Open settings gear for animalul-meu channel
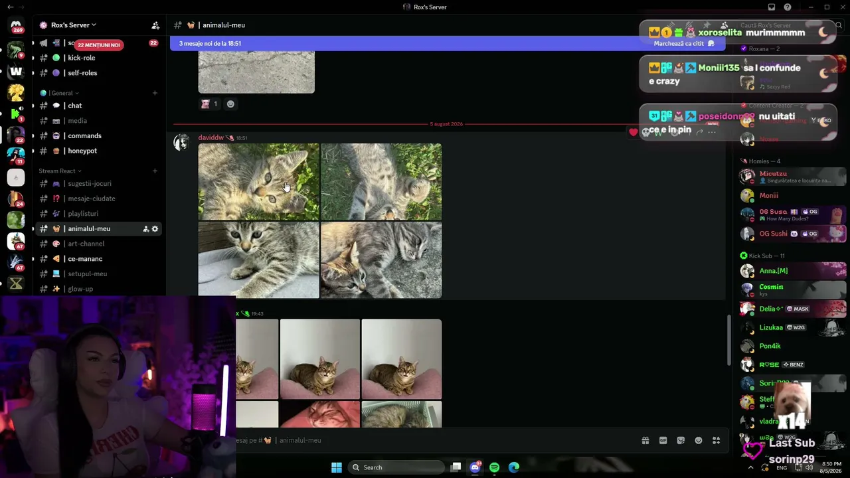Image resolution: width=850 pixels, height=478 pixels. point(155,229)
